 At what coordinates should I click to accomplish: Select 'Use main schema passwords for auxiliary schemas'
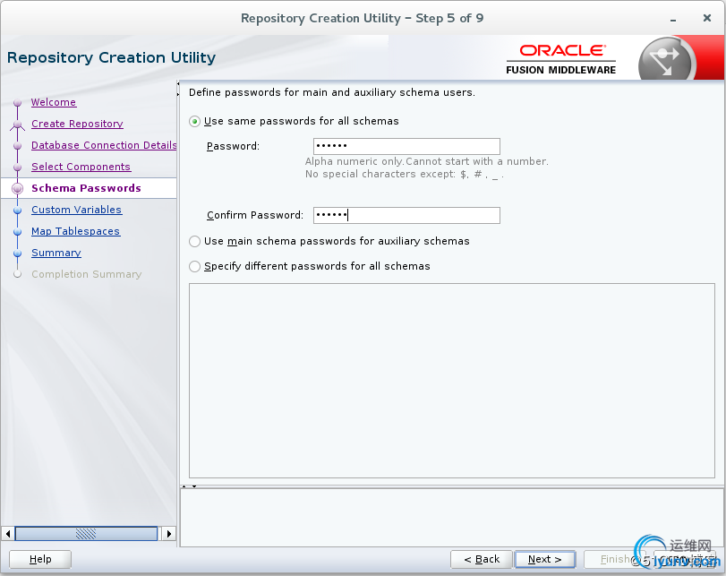coord(195,242)
